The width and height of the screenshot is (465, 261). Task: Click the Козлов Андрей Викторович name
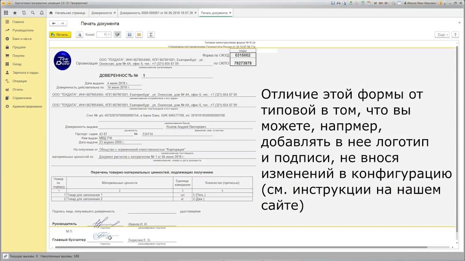186,127
